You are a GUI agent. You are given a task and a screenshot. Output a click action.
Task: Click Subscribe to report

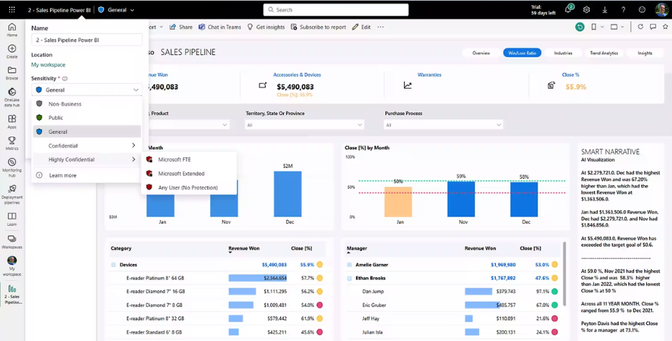318,27
